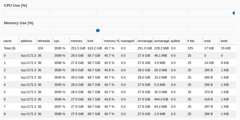This screenshot has width=240, height=120.
Task: Sort by the managed column header
Action: tap(127, 41)
